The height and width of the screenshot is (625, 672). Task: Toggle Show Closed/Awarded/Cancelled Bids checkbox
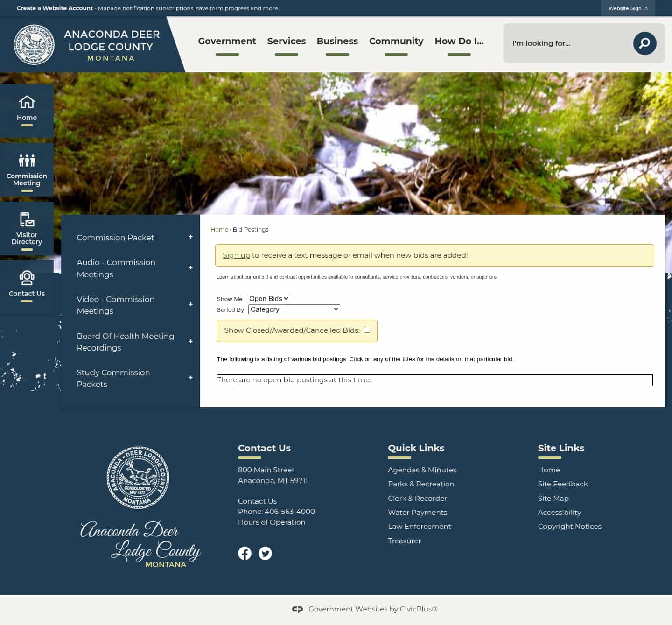[x=367, y=330]
